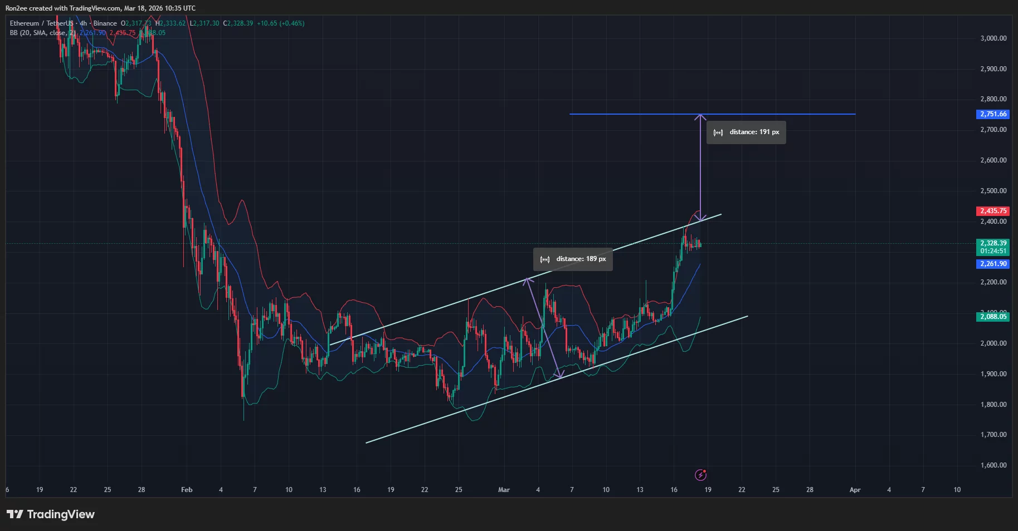This screenshot has height=531, width=1018.
Task: Open the 4h timeframe selector in the legend
Action: [84, 23]
